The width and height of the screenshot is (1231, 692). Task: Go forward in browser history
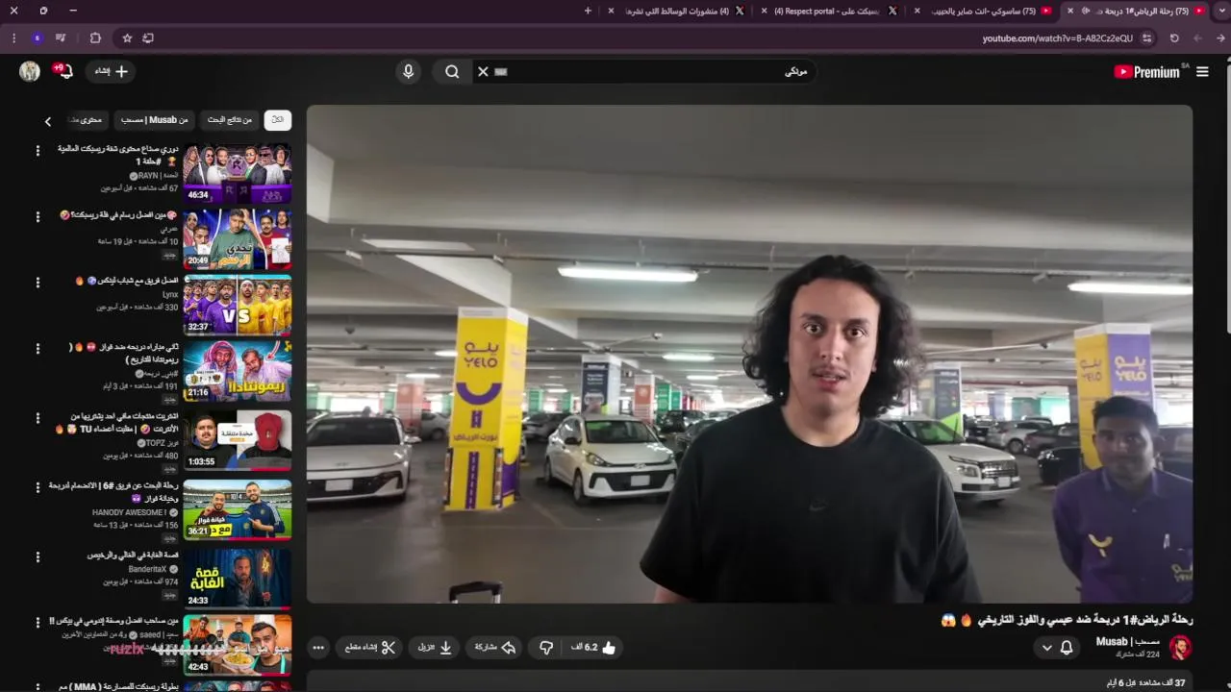[x=1197, y=38]
